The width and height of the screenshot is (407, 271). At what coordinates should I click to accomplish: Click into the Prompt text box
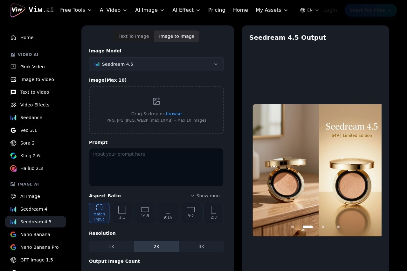(x=156, y=167)
